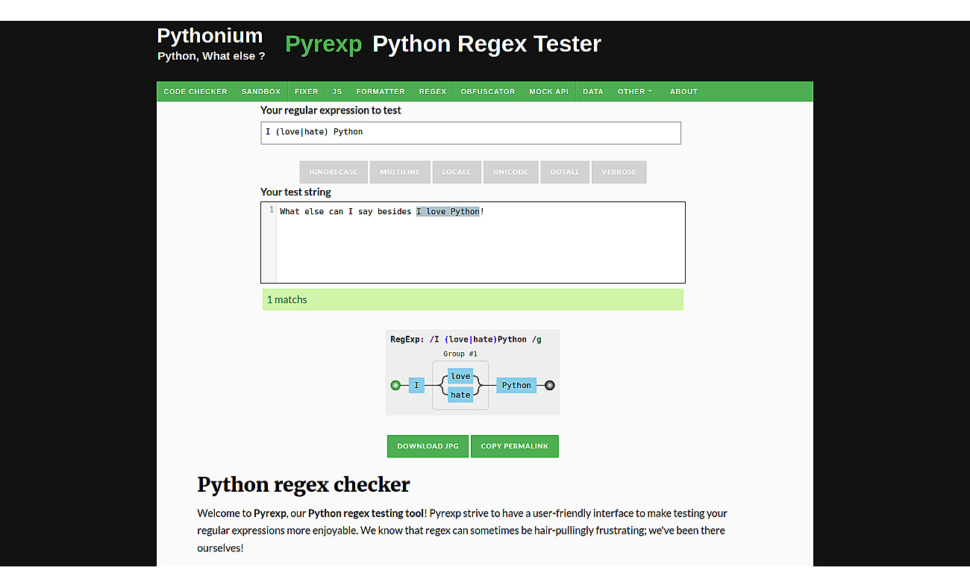Click the RegExp expression text above diagram
The height and width of the screenshot is (588, 970).
click(x=466, y=339)
